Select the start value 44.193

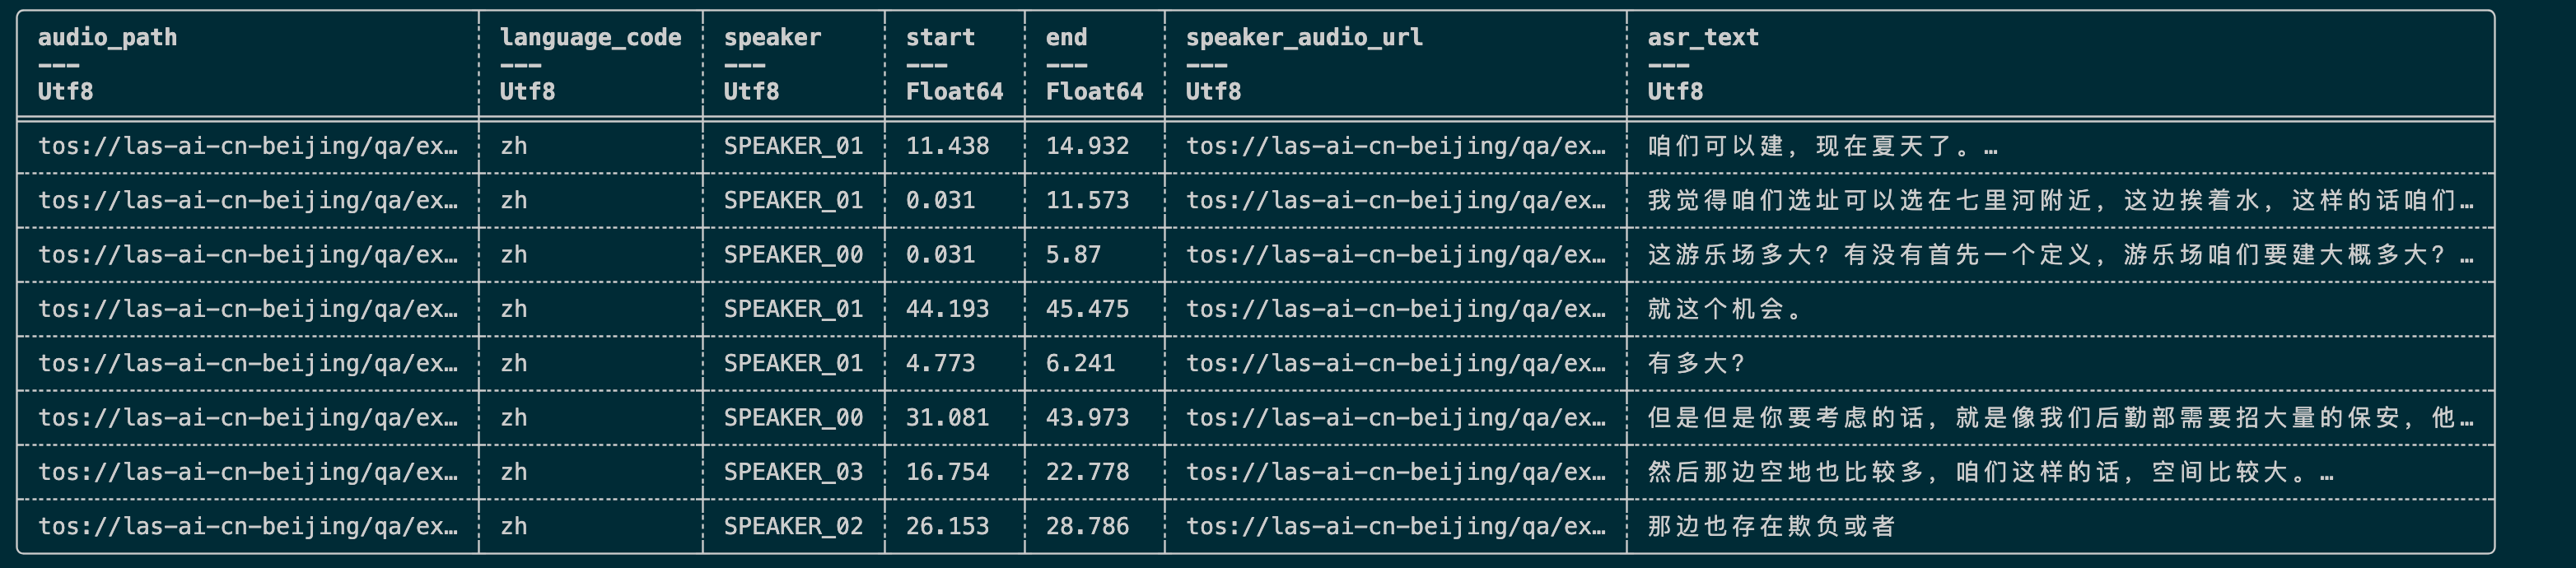coord(947,309)
